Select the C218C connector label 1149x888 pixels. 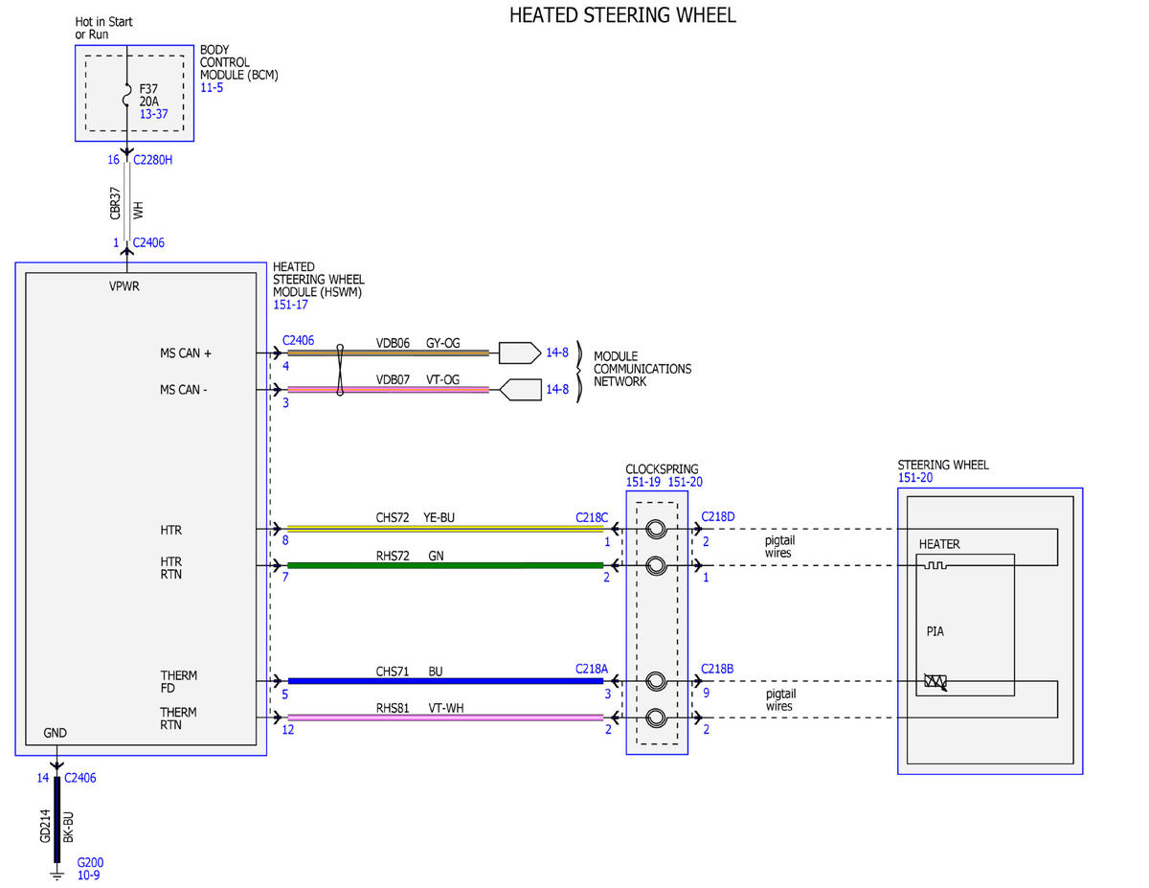pos(592,516)
